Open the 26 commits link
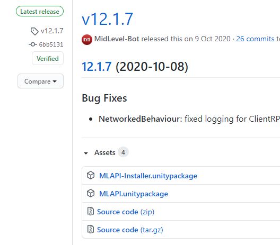This screenshot has width=280, height=245. pos(255,39)
